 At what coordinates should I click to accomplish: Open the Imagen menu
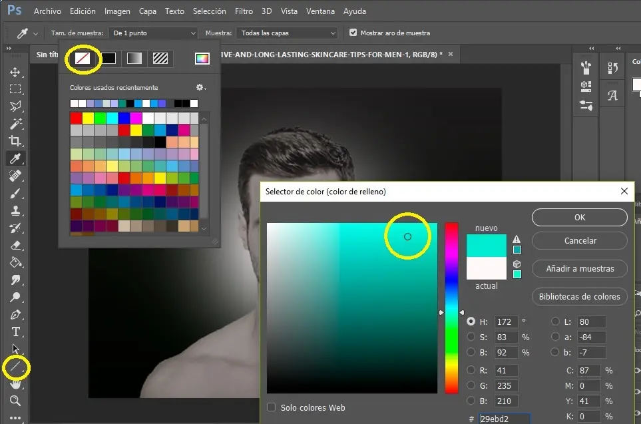pyautogui.click(x=117, y=11)
